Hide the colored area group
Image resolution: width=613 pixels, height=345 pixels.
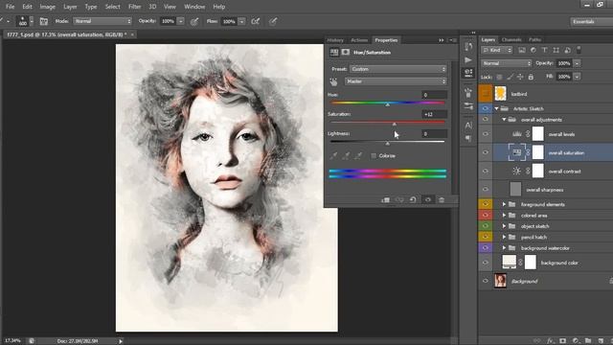(486, 215)
